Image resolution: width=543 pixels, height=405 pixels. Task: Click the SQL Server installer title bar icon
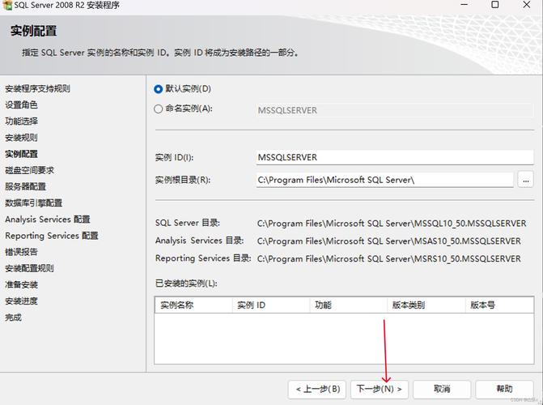point(7,5)
